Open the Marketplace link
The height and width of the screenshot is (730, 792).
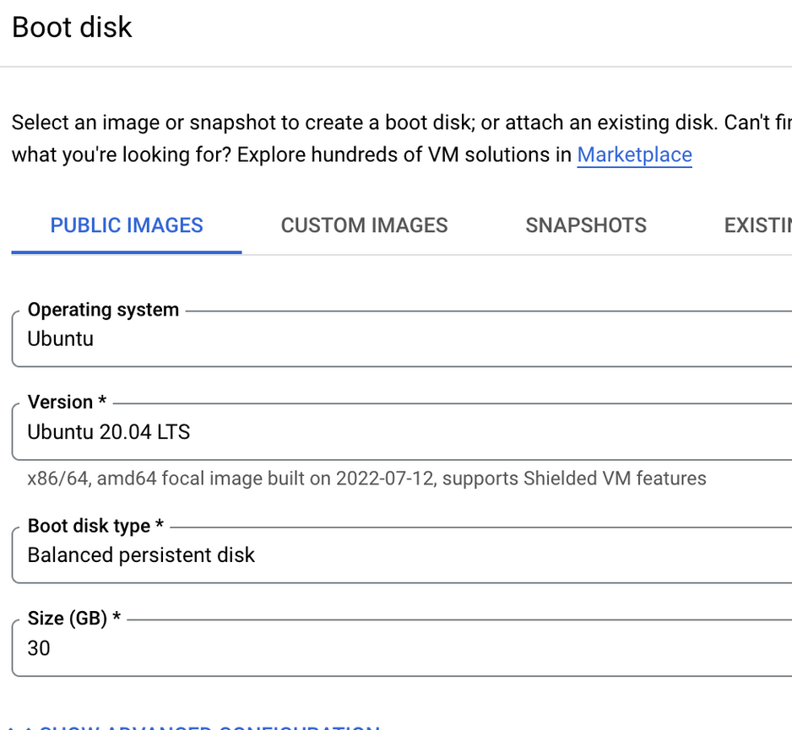point(634,154)
